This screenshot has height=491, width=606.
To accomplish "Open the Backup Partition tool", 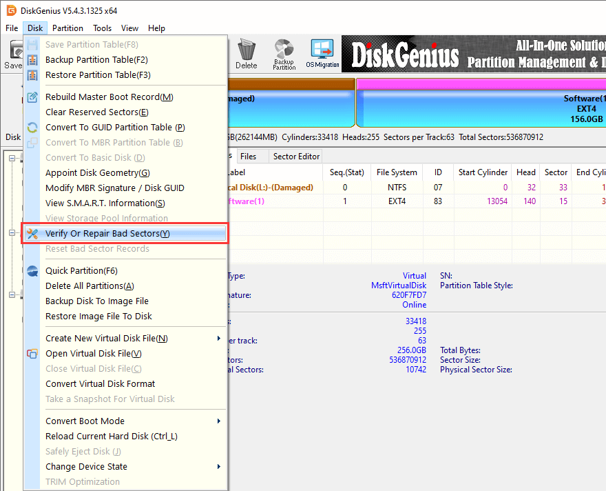I will (284, 53).
